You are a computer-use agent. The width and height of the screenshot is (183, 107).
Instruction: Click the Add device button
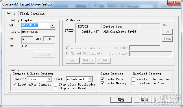pyautogui.click(x=73, y=60)
